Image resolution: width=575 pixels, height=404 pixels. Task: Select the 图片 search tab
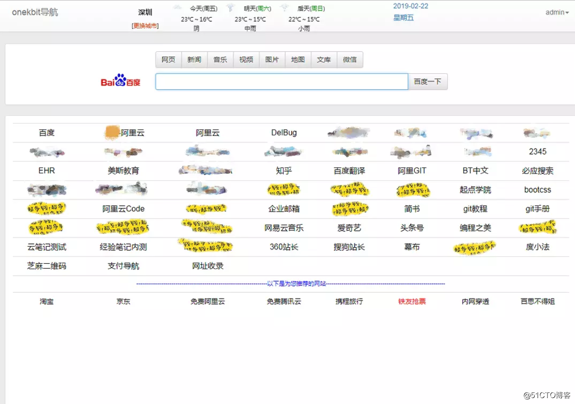pyautogui.click(x=272, y=59)
